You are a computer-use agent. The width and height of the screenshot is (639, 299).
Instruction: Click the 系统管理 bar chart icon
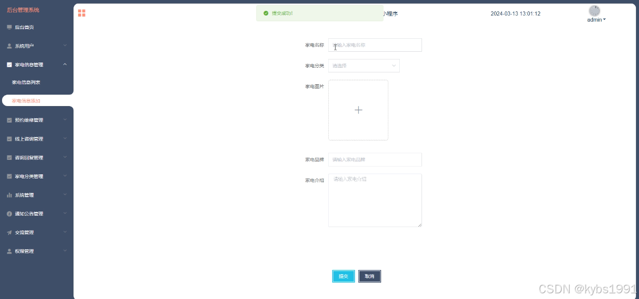point(9,195)
